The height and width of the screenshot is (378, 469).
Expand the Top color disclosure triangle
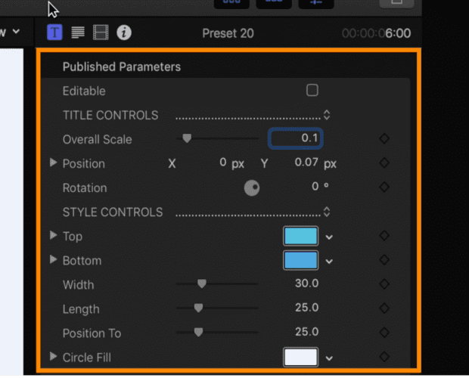53,235
